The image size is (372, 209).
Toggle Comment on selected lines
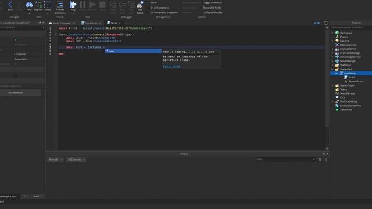pyautogui.click(x=212, y=3)
